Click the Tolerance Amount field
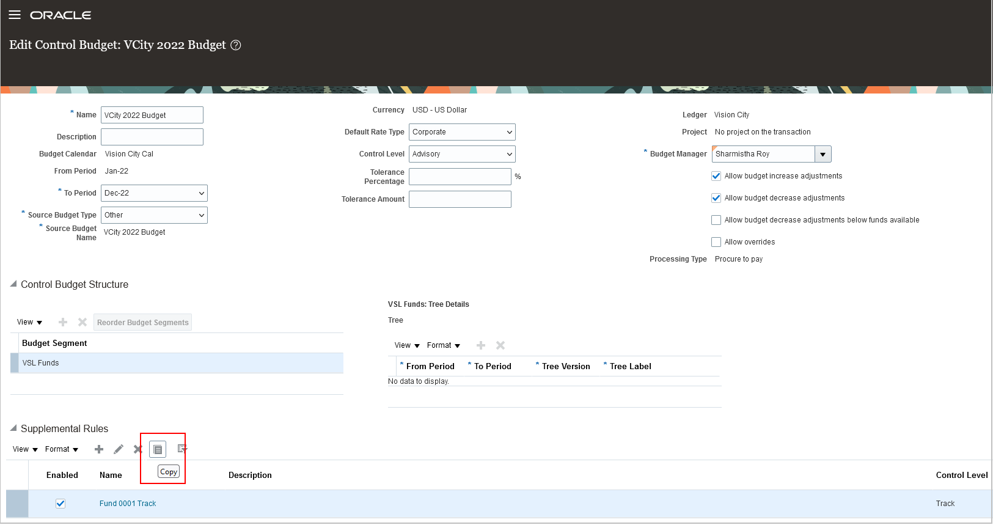Screen dimensions: 993x525 460,199
